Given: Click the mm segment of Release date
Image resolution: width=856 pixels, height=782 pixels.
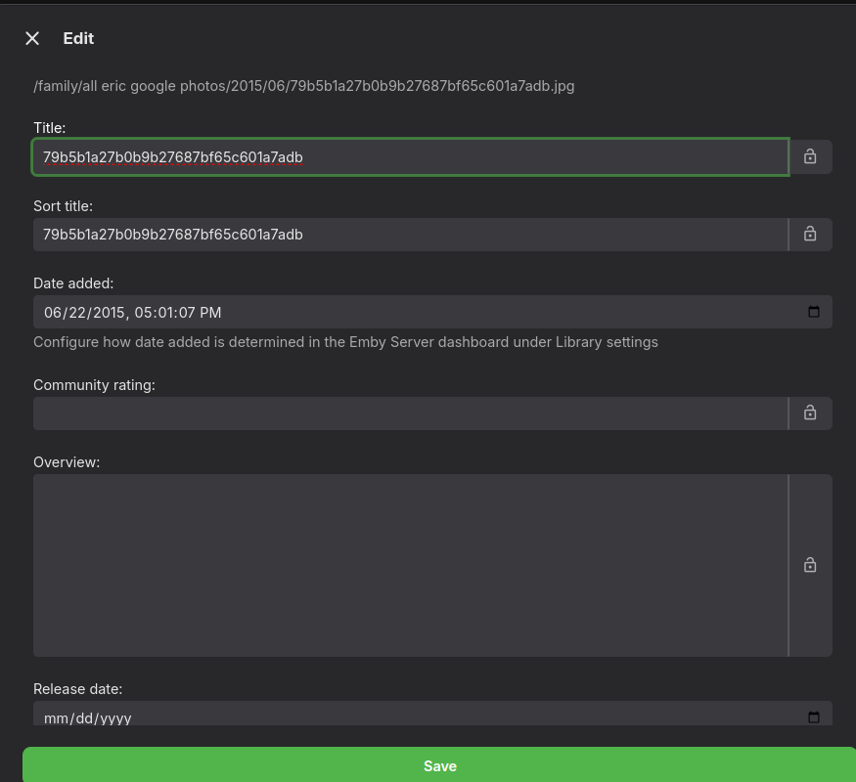Looking at the screenshot, I should tap(55, 717).
